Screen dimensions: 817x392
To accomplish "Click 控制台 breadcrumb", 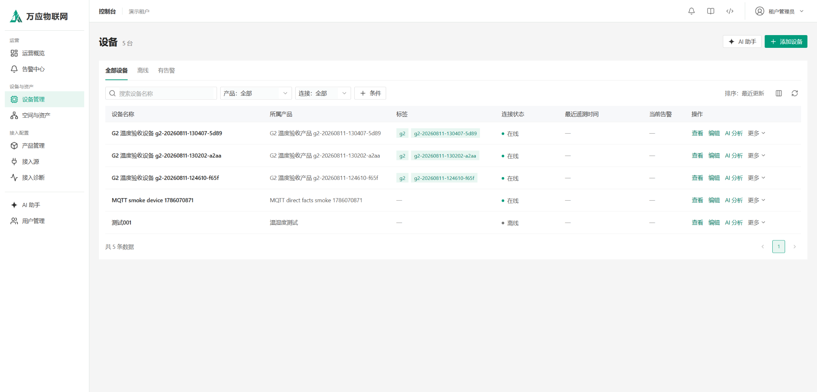I will click(x=107, y=12).
